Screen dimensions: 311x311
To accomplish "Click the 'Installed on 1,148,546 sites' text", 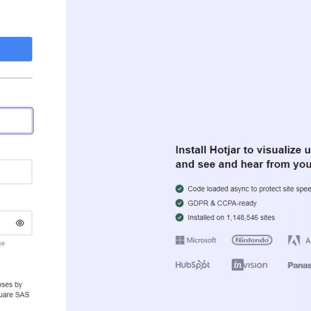I will 231,218.
